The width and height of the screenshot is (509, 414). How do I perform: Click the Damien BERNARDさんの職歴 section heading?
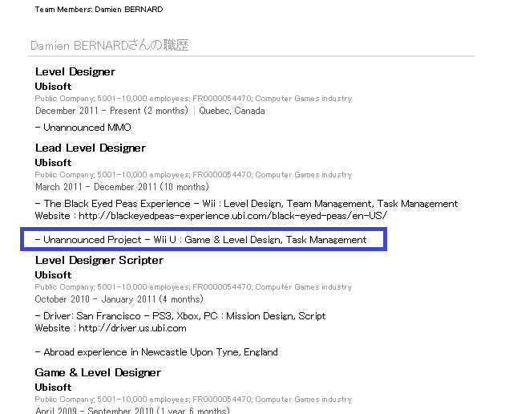pyautogui.click(x=110, y=46)
